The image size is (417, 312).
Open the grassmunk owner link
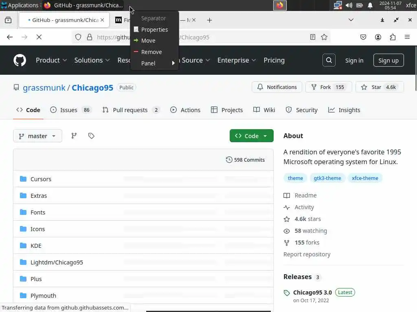(44, 88)
